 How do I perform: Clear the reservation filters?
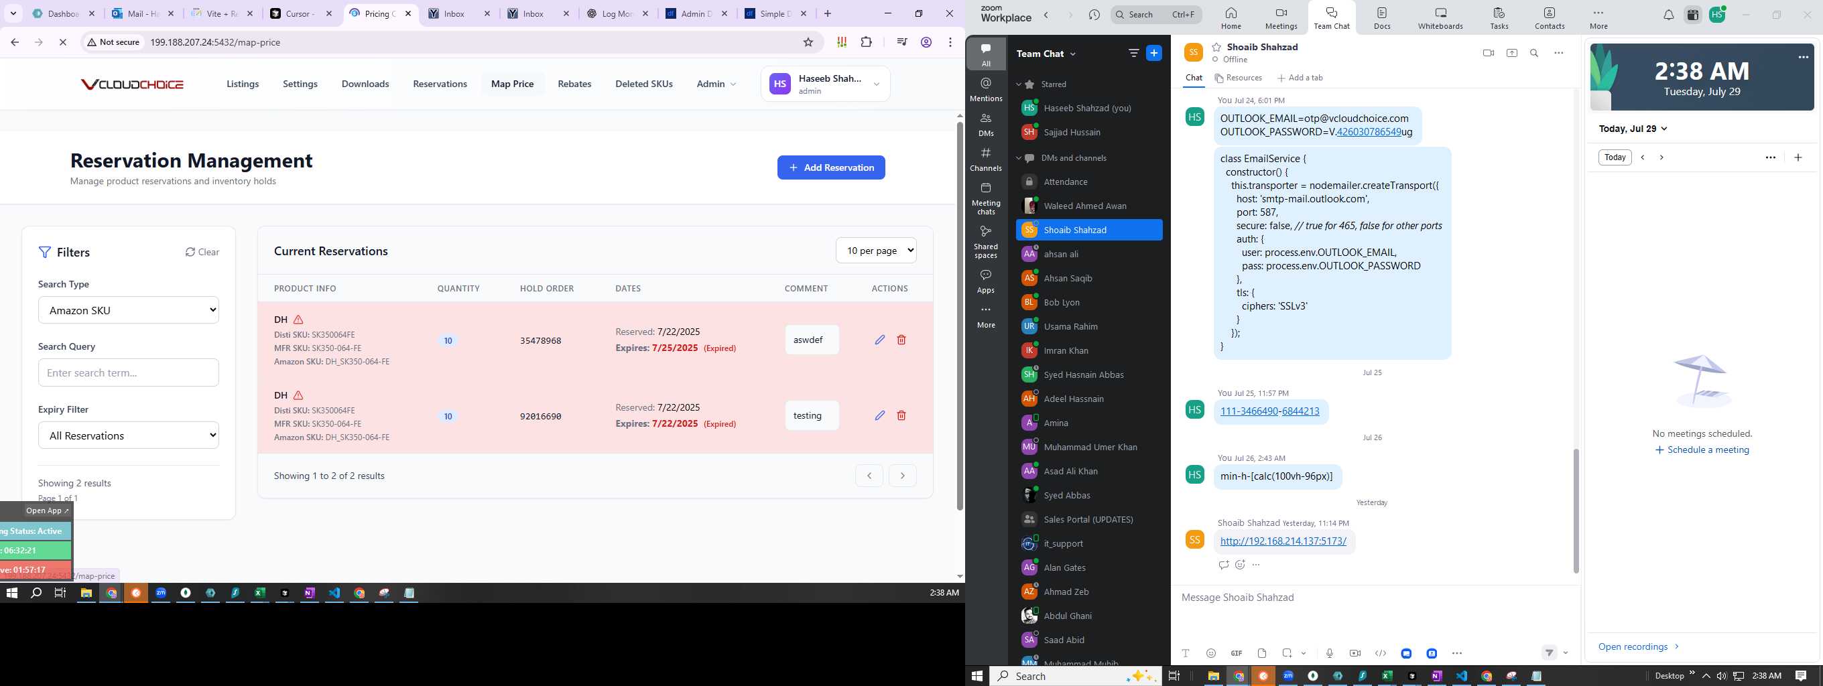coord(202,252)
